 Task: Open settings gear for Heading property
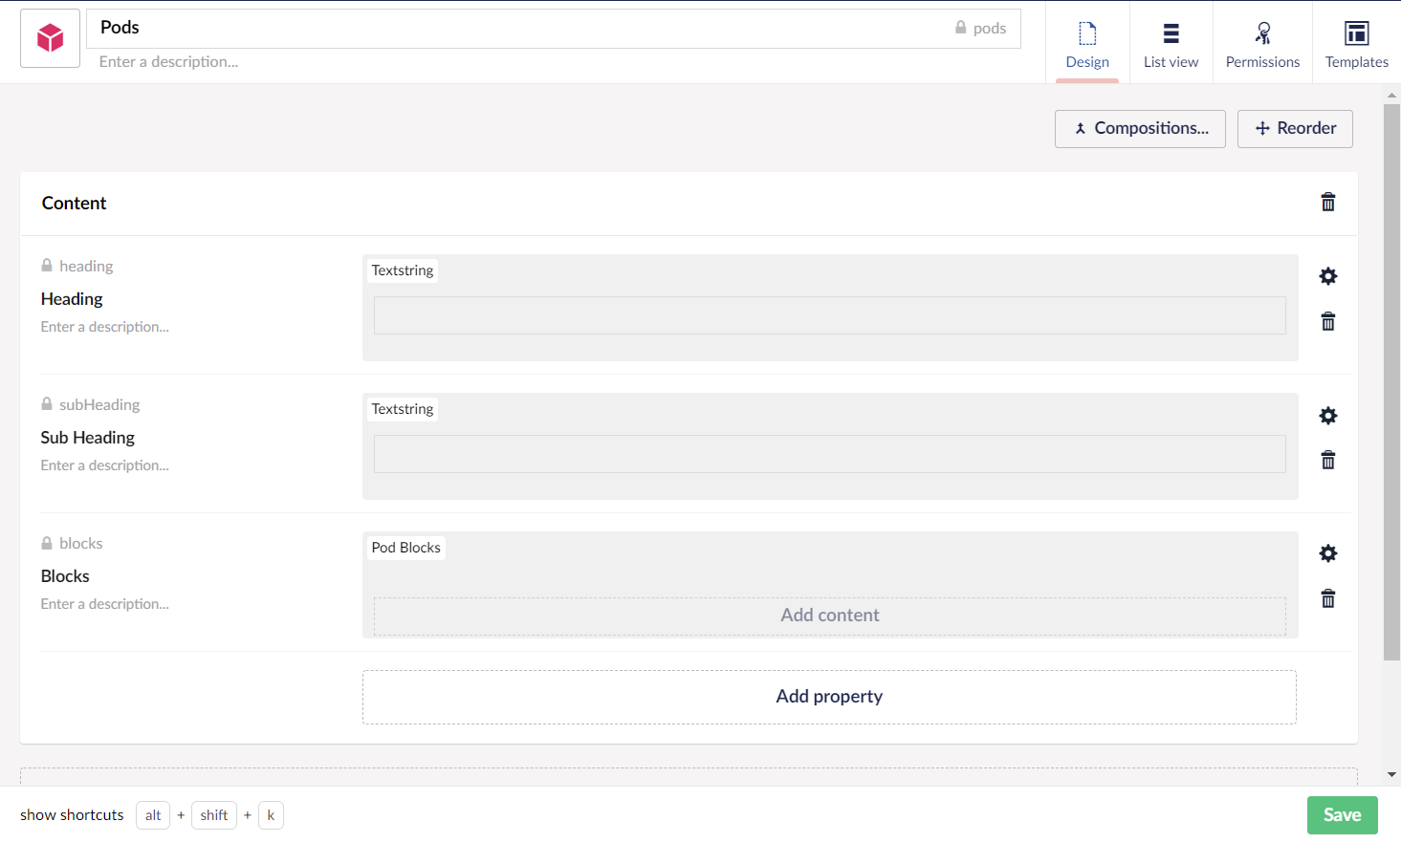coord(1327,276)
